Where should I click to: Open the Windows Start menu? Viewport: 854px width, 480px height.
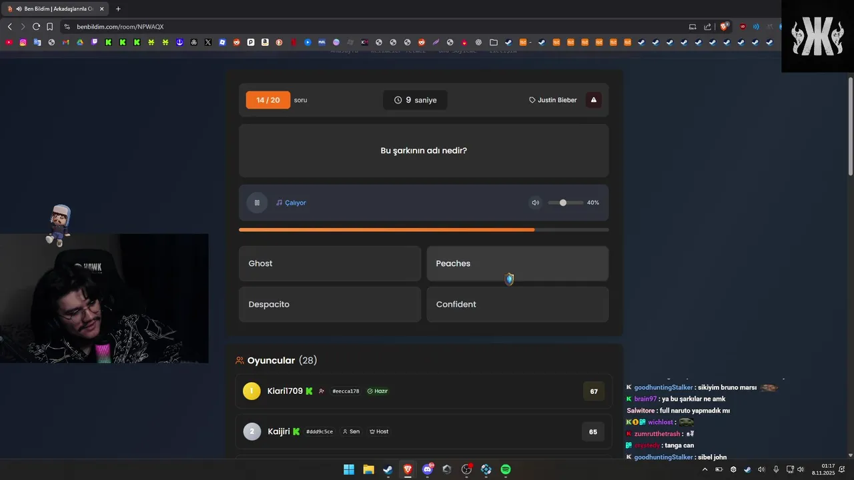coord(349,469)
